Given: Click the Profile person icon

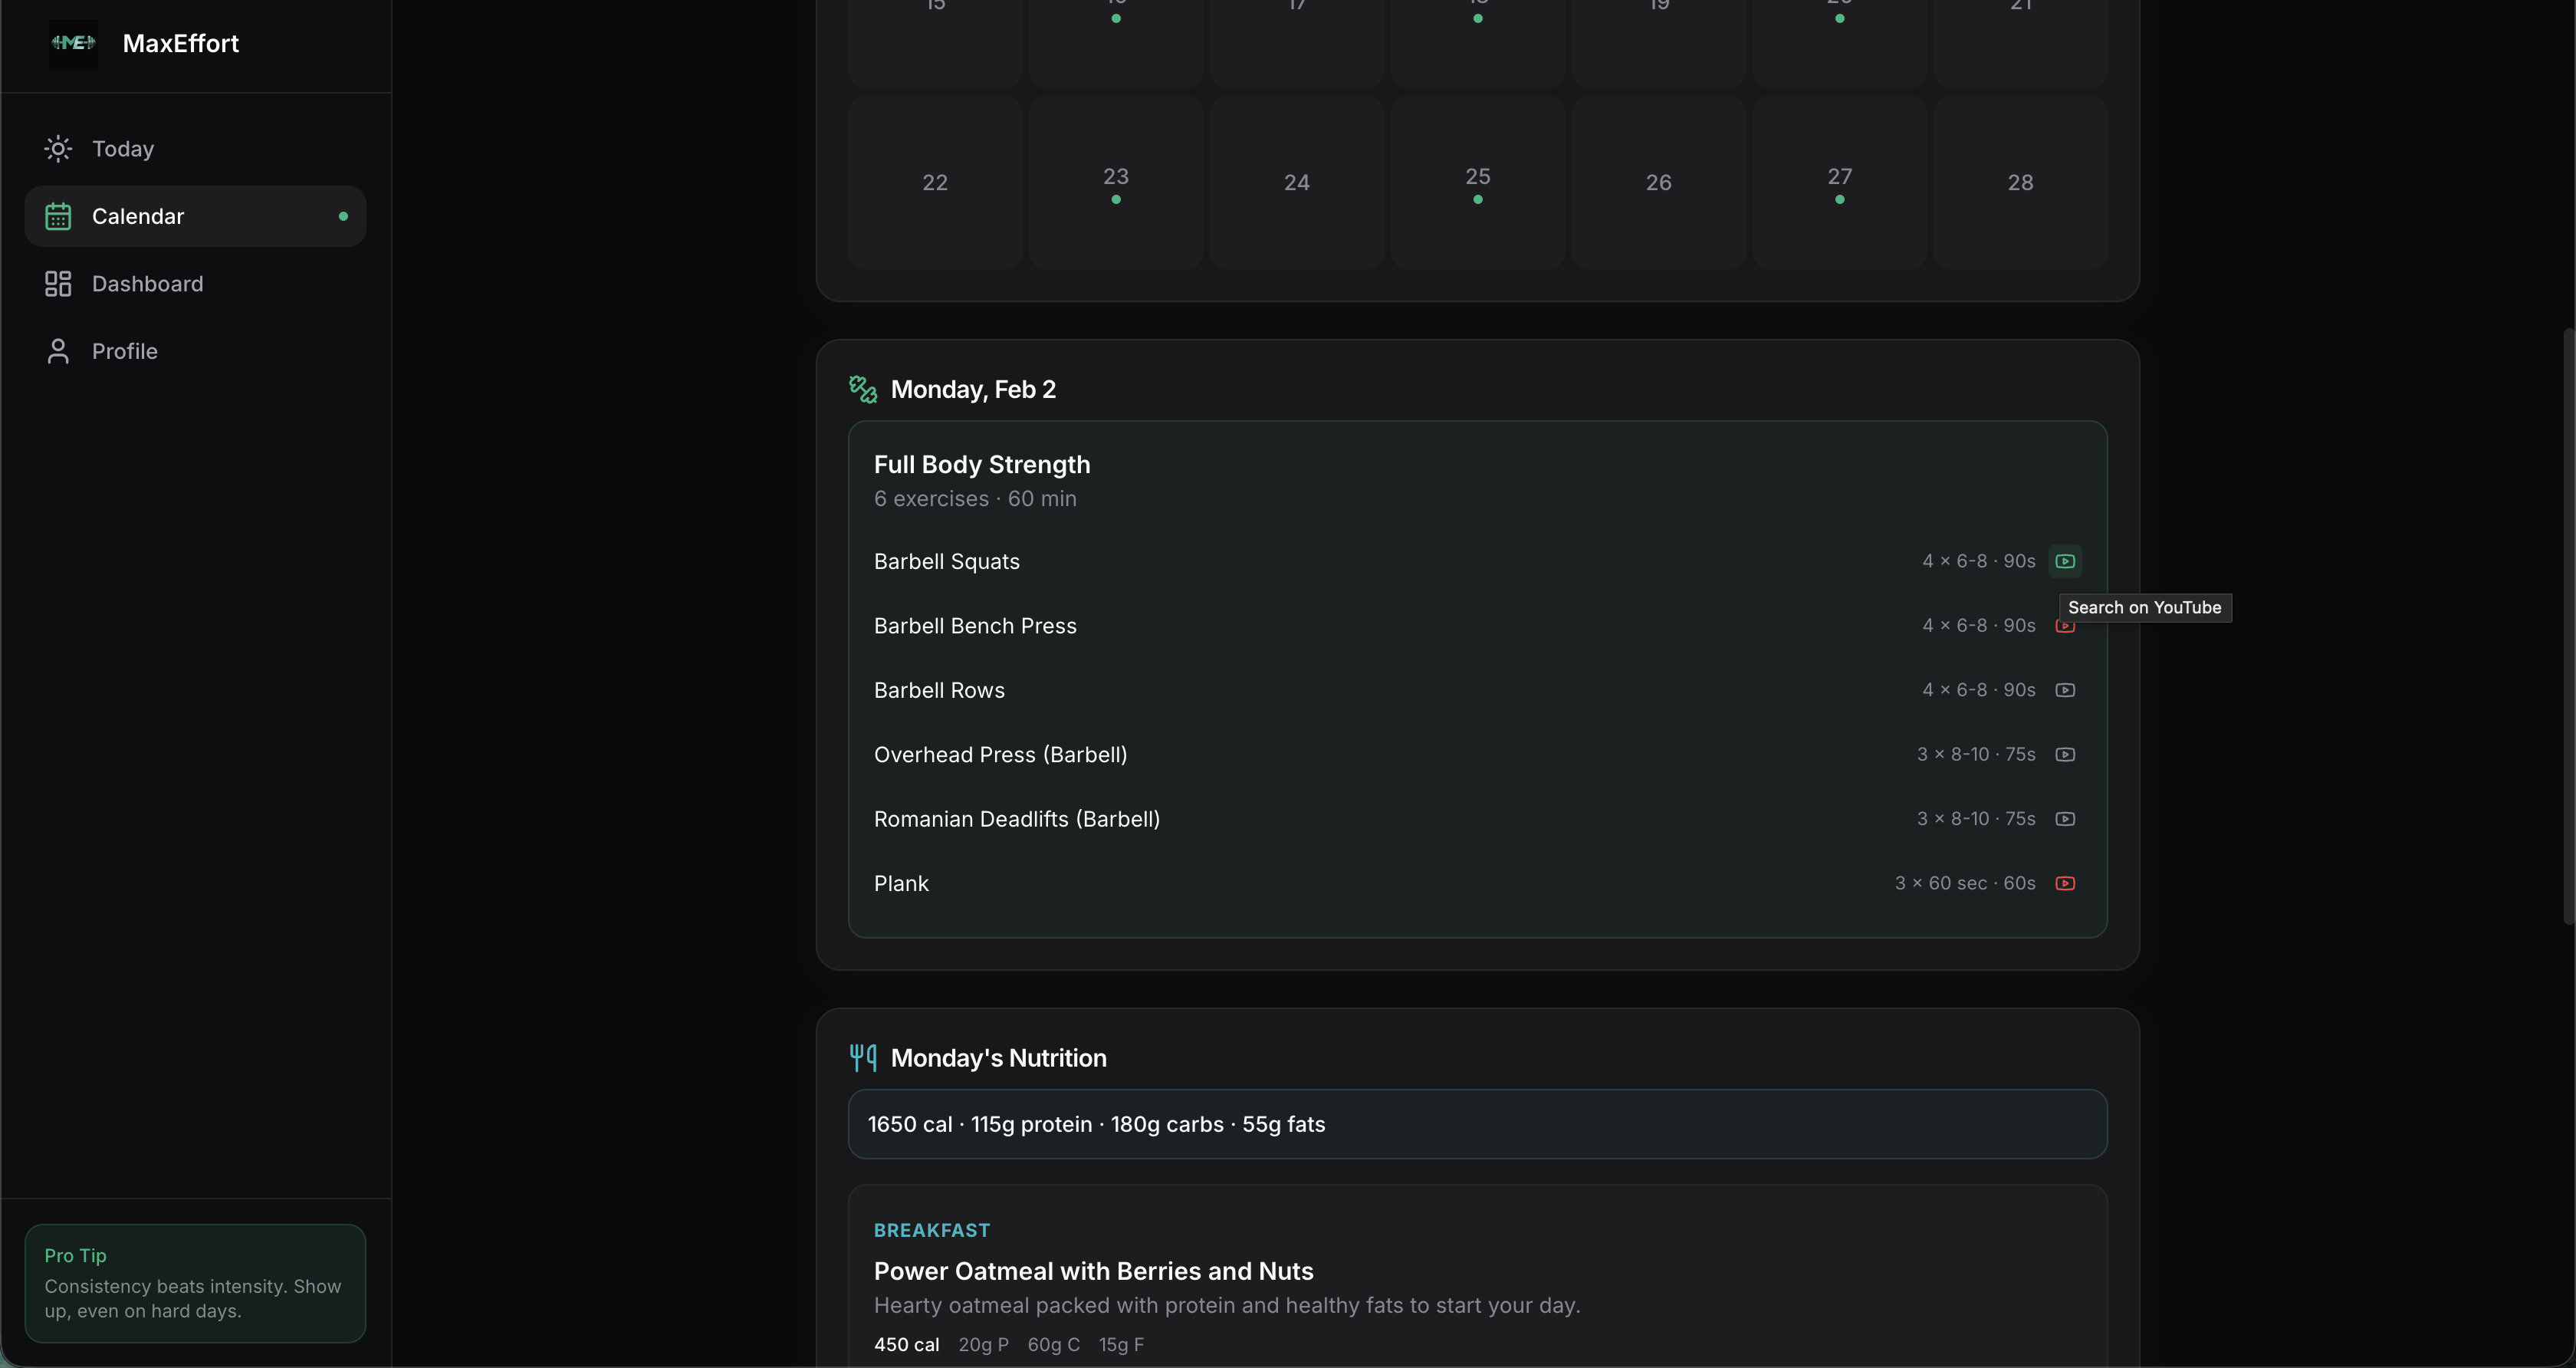Looking at the screenshot, I should [x=58, y=351].
